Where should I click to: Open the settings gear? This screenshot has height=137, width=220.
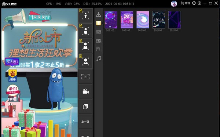pos(194,3)
